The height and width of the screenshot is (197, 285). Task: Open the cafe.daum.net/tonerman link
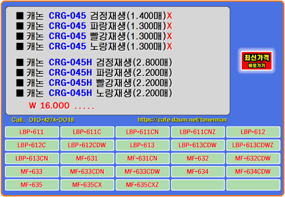click(x=182, y=120)
